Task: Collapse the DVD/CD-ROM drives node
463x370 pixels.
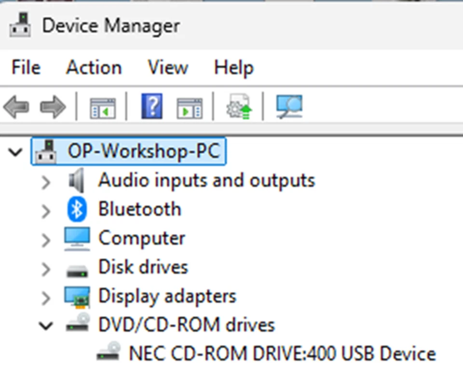Action: (x=46, y=326)
